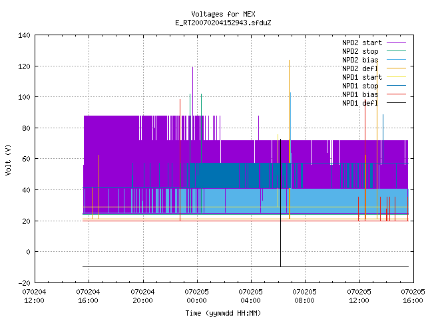Click the 'Volt (V)' y-axis label

(x=9, y=160)
